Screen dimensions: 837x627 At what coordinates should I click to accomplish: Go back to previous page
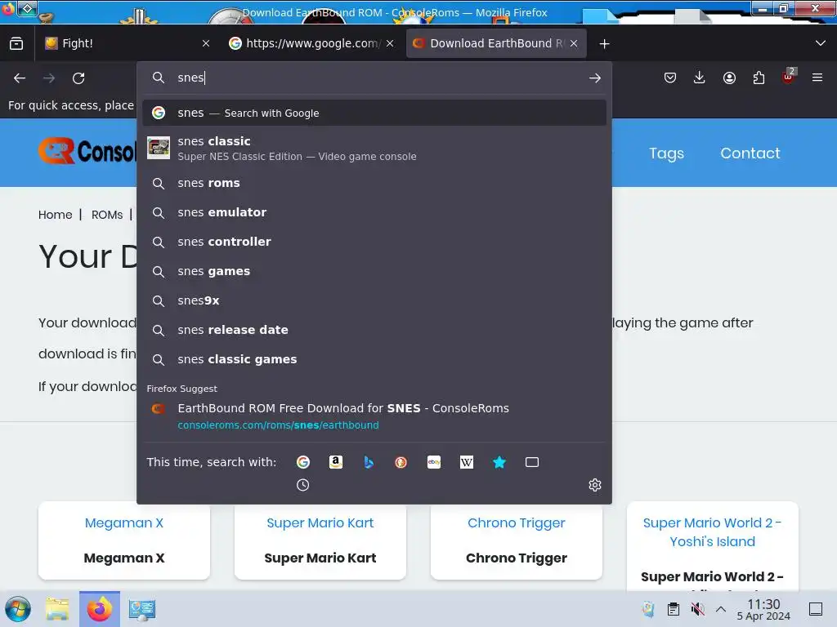(x=20, y=78)
